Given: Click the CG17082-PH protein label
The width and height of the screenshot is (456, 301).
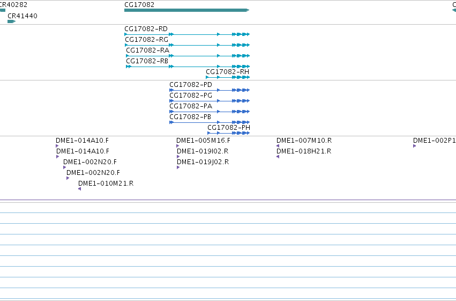Looking at the screenshot, I should 229,128.
